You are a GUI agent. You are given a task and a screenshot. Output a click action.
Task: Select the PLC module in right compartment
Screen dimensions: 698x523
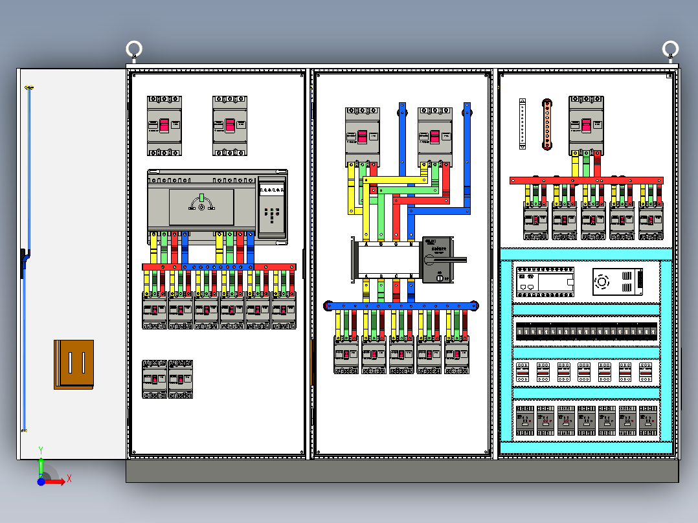[545, 282]
